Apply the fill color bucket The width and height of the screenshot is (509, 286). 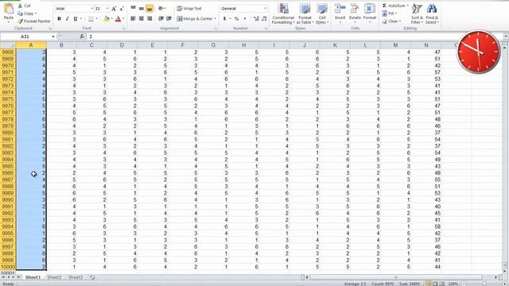click(x=106, y=19)
